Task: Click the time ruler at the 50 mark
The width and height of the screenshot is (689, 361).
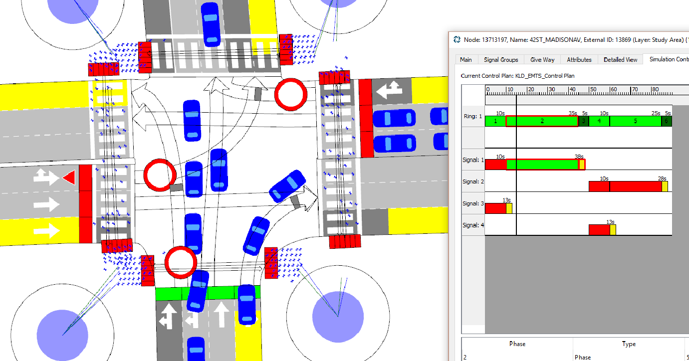Action: [592, 90]
